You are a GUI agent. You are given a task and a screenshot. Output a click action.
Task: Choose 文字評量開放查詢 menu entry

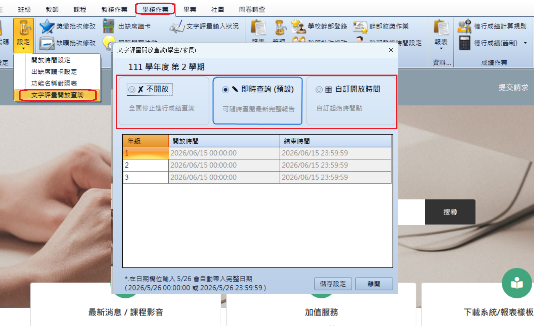click(x=57, y=95)
